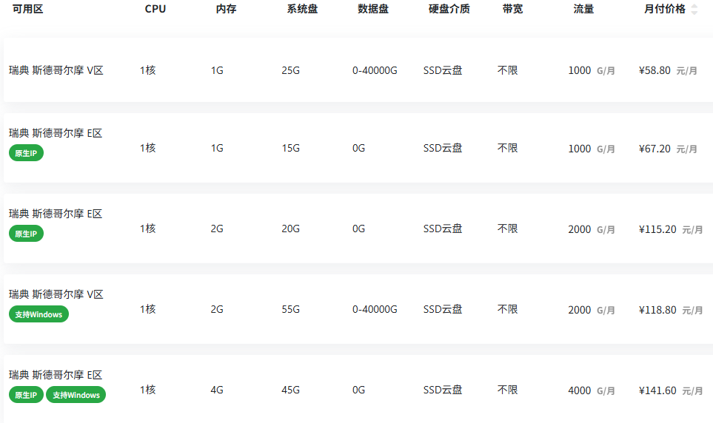Click the 原生IP badge on the ¥115.20 plan
The image size is (713, 423).
(26, 234)
